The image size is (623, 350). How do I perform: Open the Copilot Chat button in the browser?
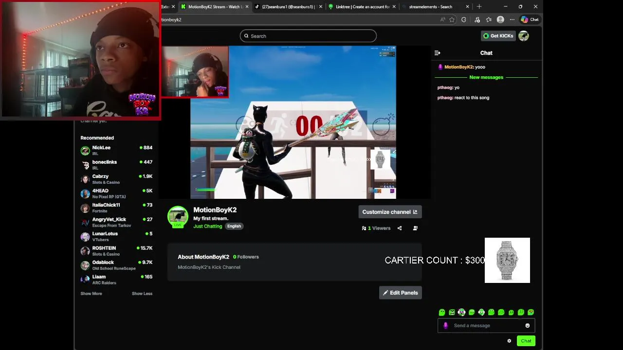(x=530, y=19)
